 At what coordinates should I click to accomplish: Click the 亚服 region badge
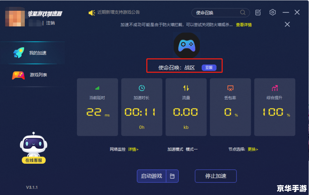coord(209,68)
